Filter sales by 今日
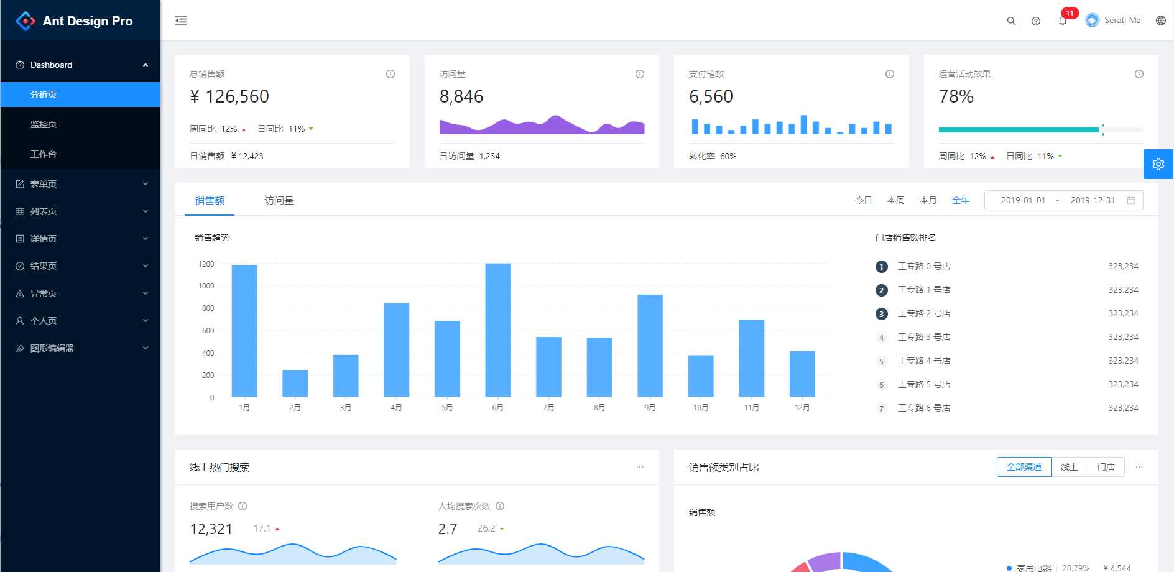The width and height of the screenshot is (1174, 572). 863,200
